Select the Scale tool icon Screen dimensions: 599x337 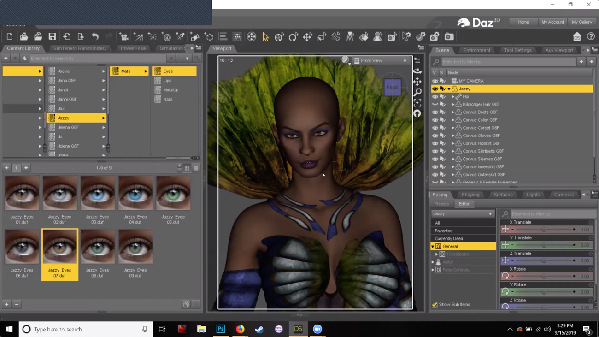[x=322, y=36]
